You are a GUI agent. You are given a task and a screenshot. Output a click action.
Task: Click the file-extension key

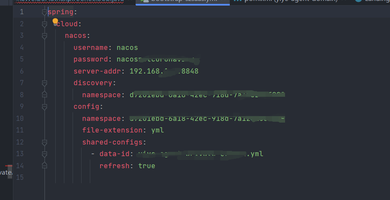click(x=112, y=130)
